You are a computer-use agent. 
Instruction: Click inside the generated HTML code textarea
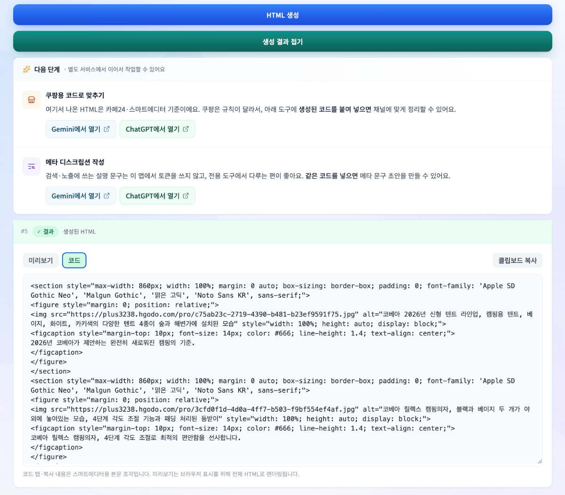pyautogui.click(x=282, y=370)
